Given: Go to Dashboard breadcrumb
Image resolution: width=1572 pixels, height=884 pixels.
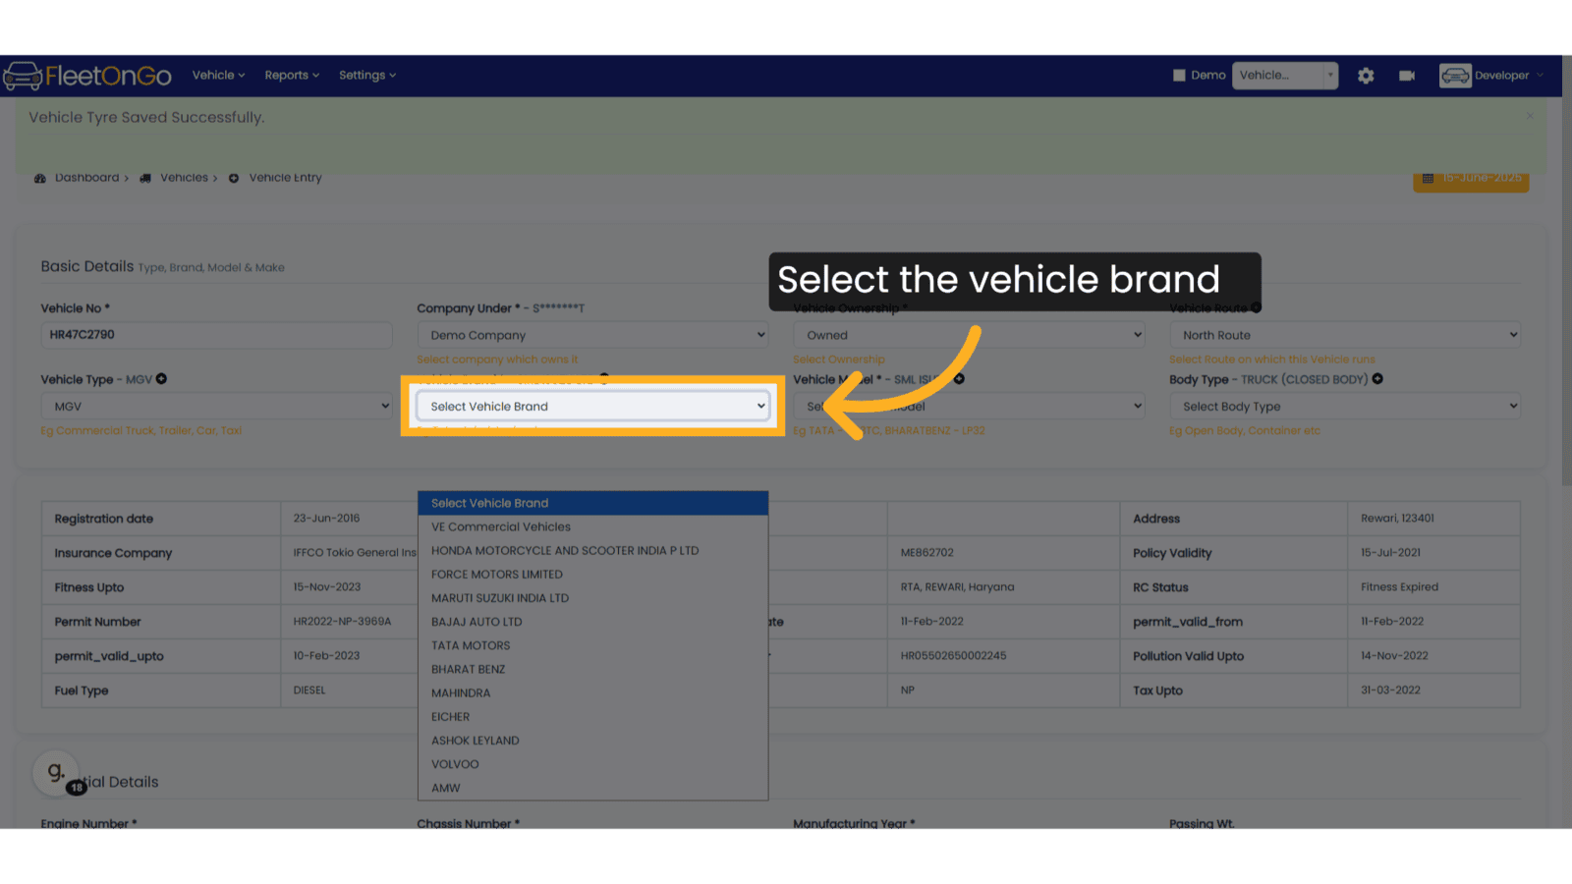Looking at the screenshot, I should coord(86,178).
